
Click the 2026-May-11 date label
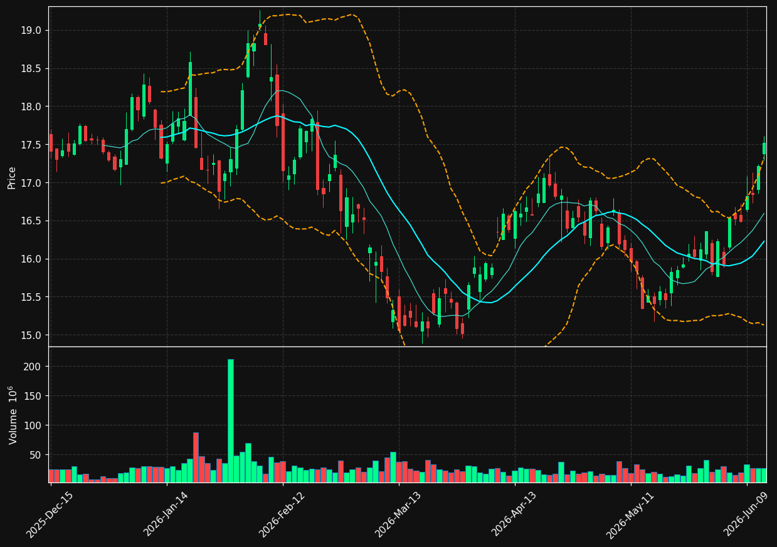tap(629, 514)
